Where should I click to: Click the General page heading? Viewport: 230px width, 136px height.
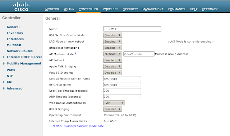tap(52, 18)
